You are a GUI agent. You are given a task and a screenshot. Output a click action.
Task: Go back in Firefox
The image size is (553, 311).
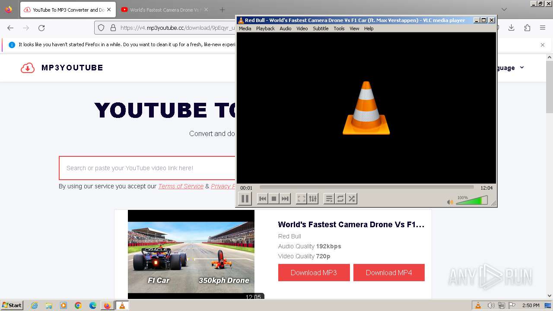pyautogui.click(x=10, y=28)
